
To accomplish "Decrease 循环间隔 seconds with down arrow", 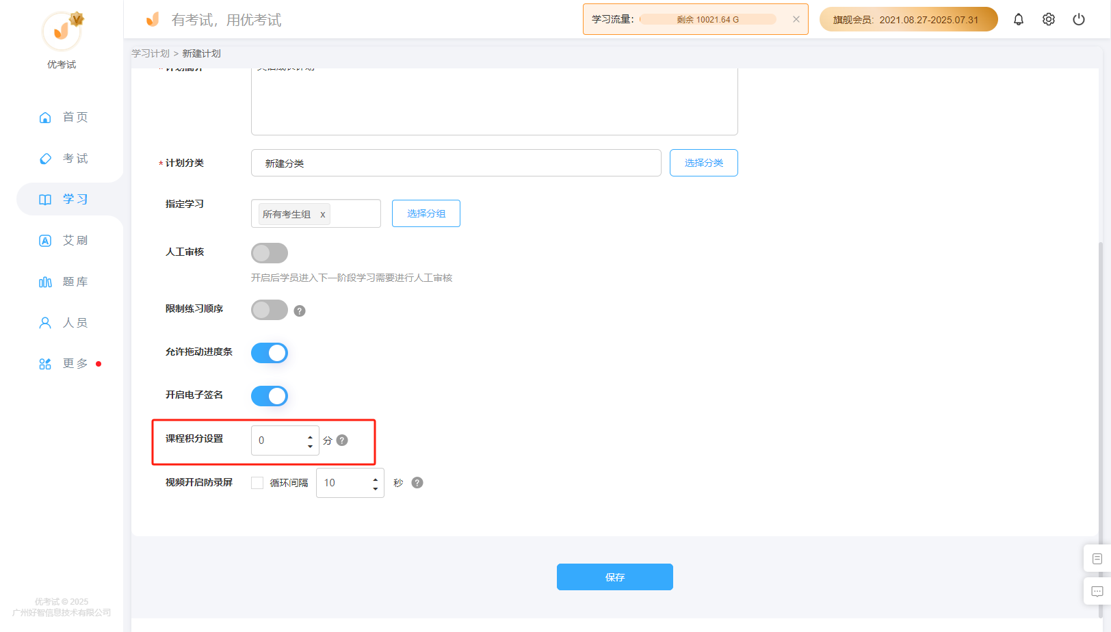I will pos(375,488).
